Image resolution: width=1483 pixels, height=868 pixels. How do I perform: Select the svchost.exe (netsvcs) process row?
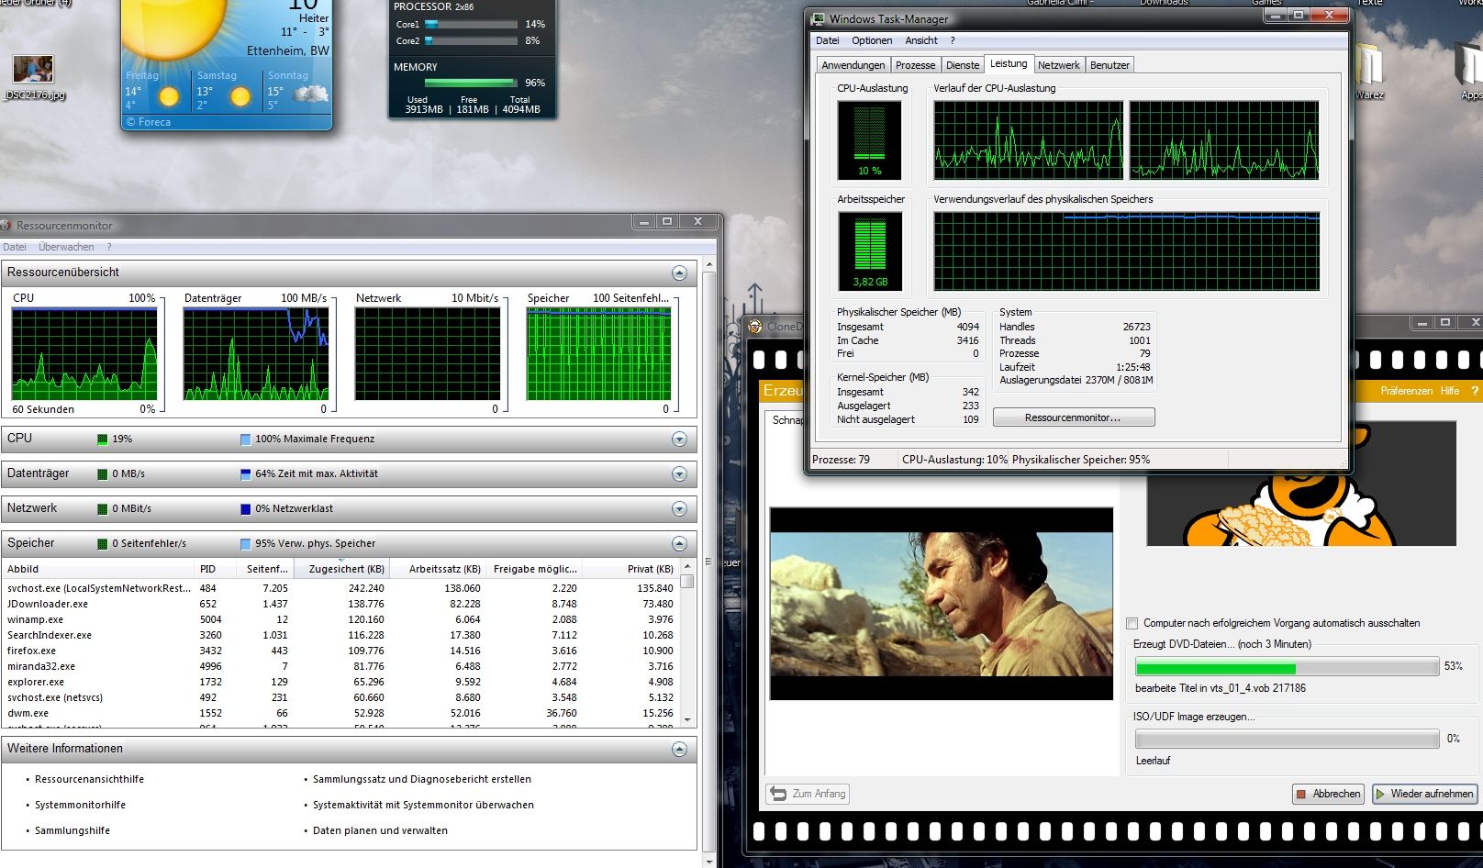[x=340, y=697]
